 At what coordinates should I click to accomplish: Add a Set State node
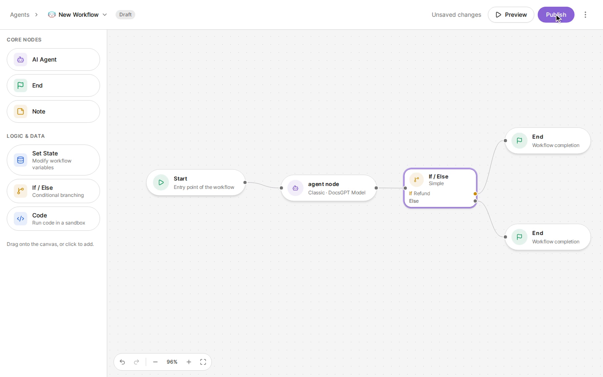53,160
